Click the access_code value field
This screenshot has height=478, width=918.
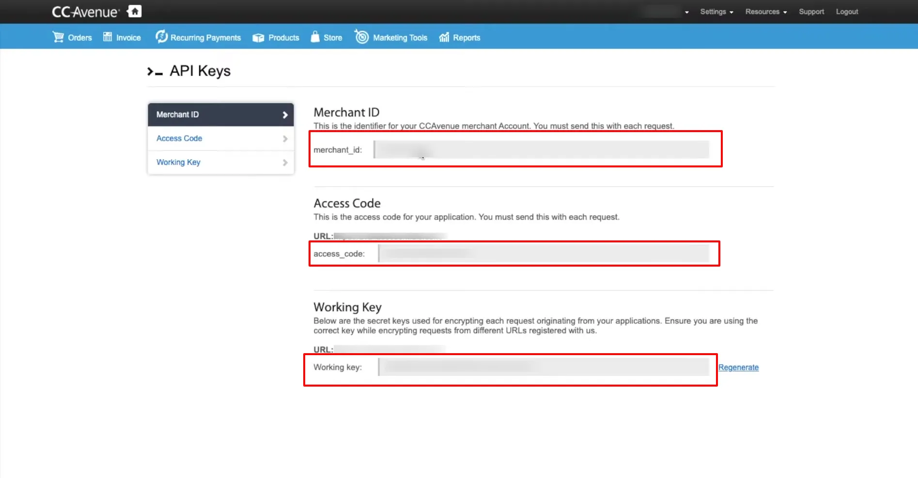(x=544, y=254)
